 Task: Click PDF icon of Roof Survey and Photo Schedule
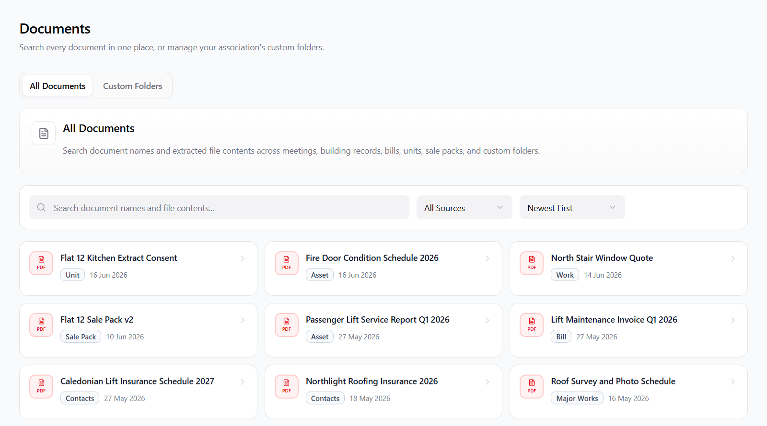click(532, 387)
